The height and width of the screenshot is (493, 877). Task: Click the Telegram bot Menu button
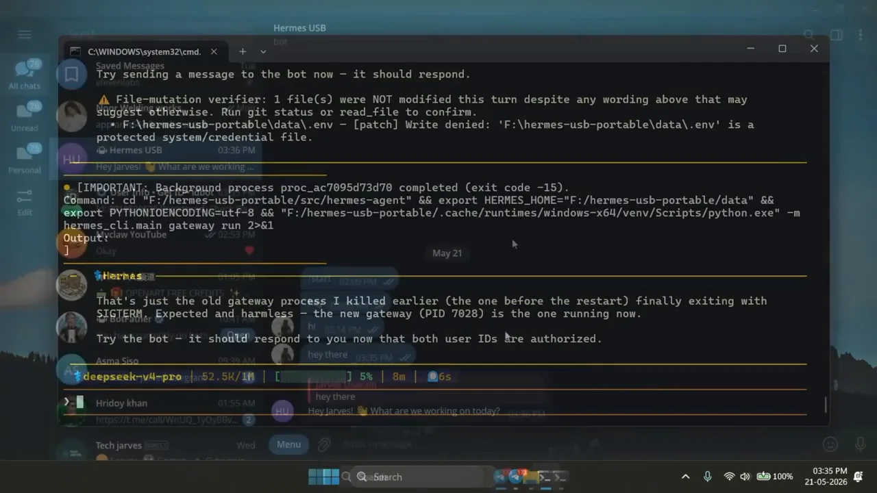point(288,444)
